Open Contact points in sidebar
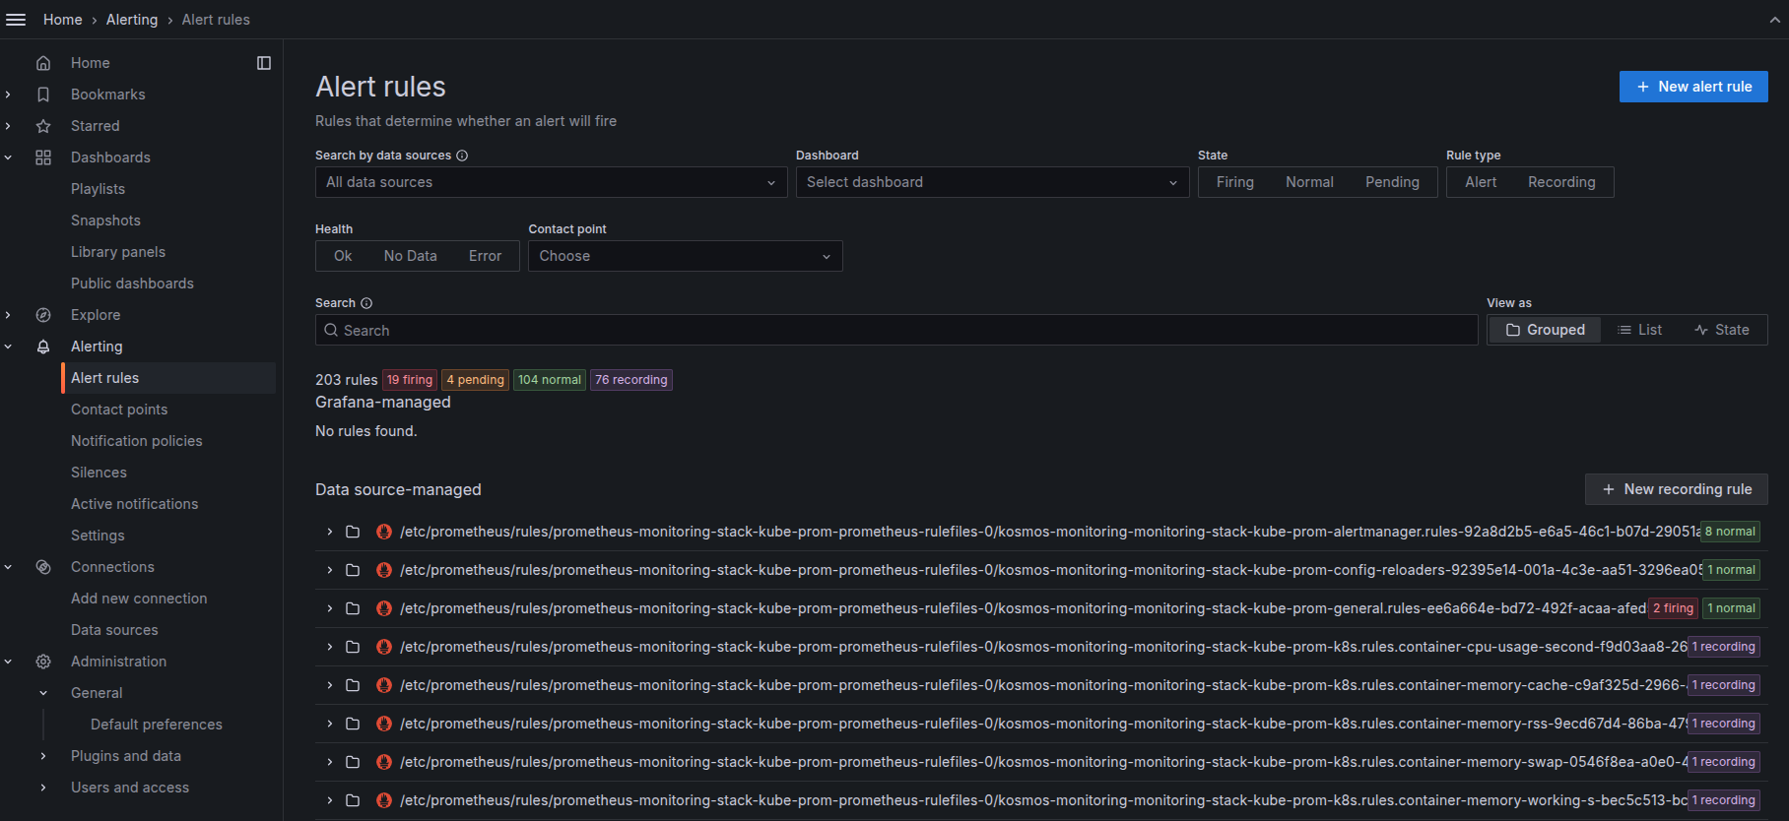Viewport: 1789px width, 821px height. coord(119,410)
